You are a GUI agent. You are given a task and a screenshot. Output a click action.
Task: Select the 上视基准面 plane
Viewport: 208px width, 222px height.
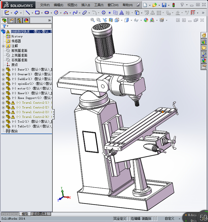click(19, 55)
